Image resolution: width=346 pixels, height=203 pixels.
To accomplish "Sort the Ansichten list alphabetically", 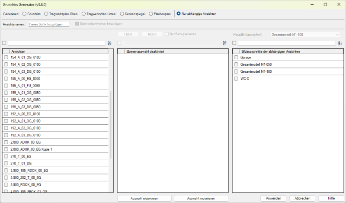I will (x=110, y=43).
